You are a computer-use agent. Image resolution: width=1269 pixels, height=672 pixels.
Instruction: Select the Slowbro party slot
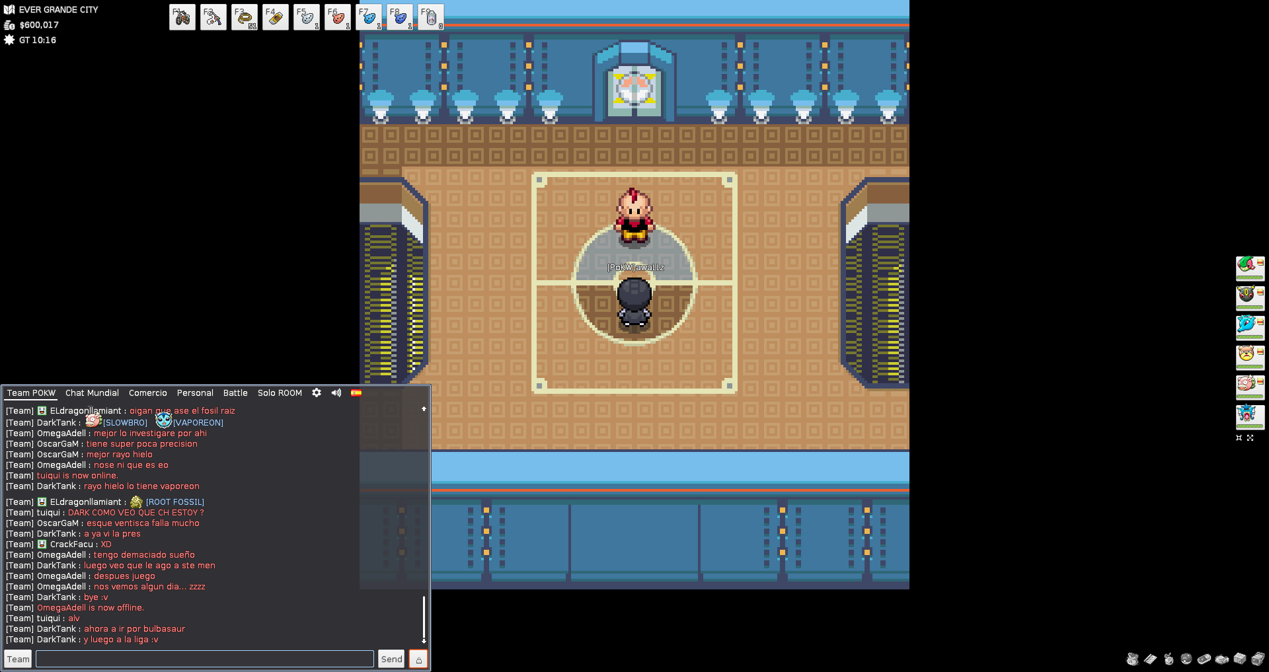pyautogui.click(x=1250, y=387)
